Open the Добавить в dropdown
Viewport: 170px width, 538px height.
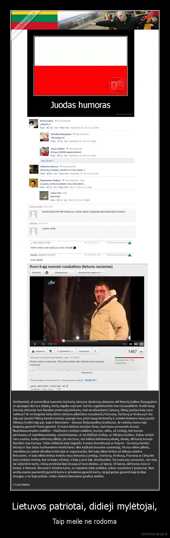[65, 351]
